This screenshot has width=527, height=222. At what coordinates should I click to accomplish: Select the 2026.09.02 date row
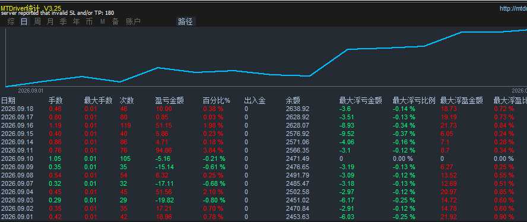click(17, 208)
